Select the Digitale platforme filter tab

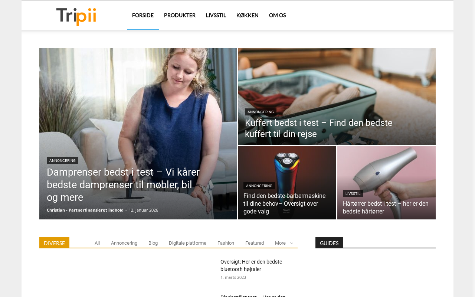click(187, 243)
